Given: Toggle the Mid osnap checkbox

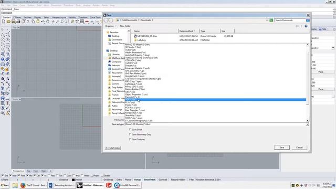Looking at the screenshot, I should [x=27, y=175].
